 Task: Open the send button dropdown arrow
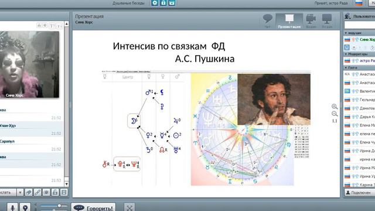(x=20, y=192)
